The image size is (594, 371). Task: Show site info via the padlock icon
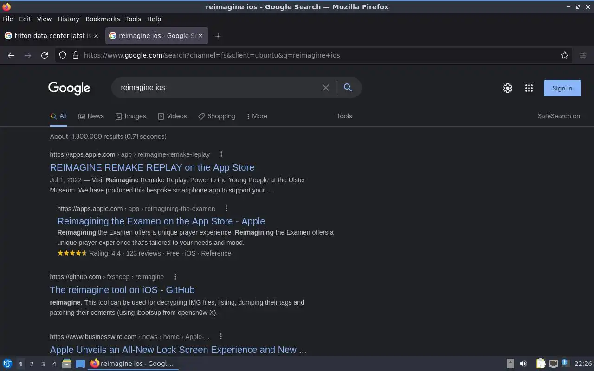[x=76, y=55]
